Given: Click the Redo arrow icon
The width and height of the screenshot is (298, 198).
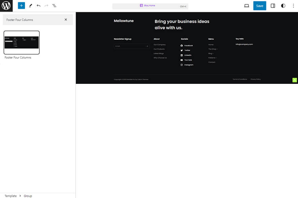Looking at the screenshot, I should click(46, 5).
